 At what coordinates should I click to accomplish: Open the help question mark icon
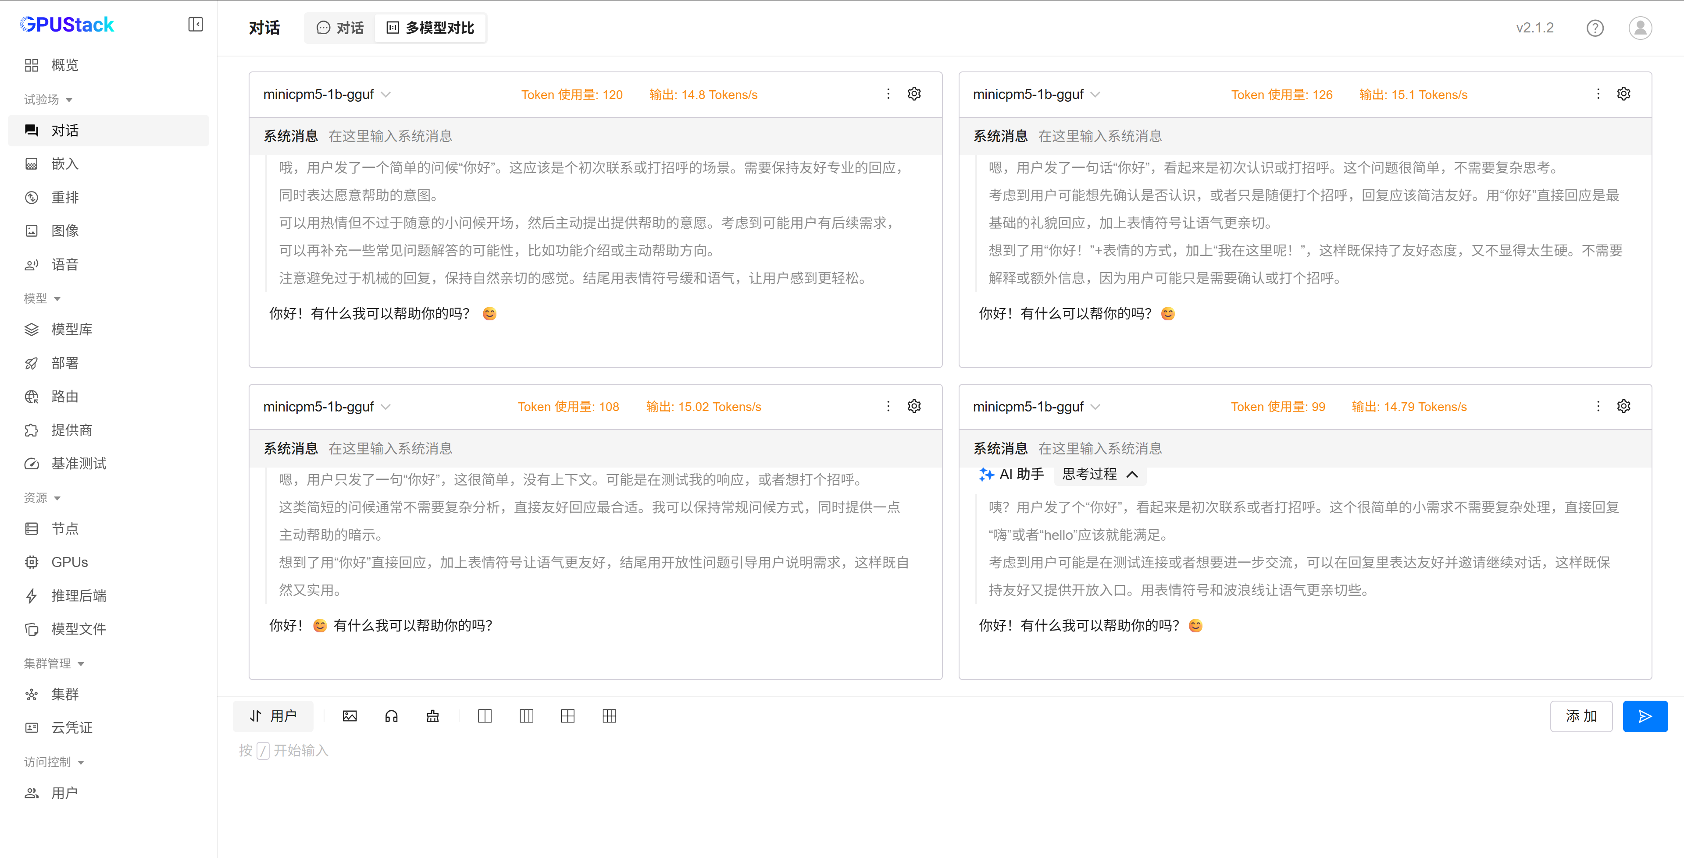[1595, 28]
